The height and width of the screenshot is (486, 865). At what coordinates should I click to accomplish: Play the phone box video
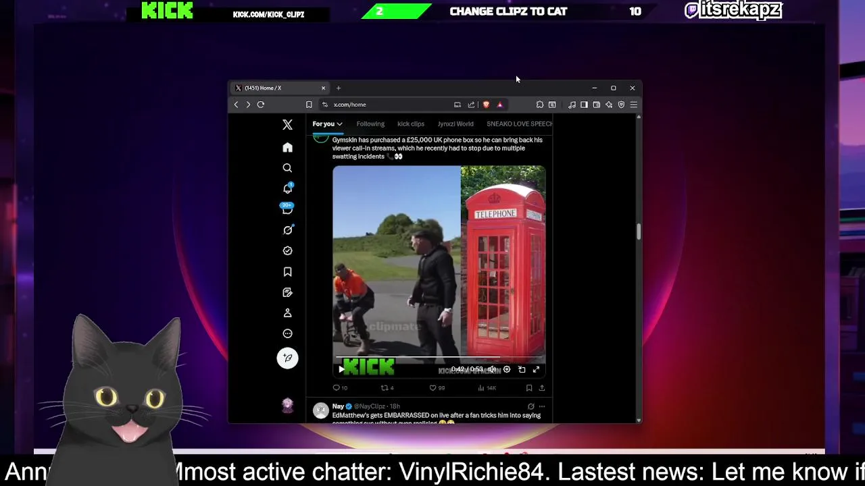[341, 369]
